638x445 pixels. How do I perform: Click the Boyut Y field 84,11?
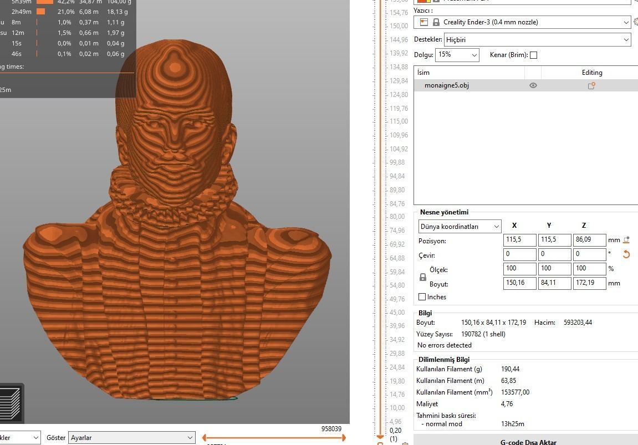coord(555,283)
